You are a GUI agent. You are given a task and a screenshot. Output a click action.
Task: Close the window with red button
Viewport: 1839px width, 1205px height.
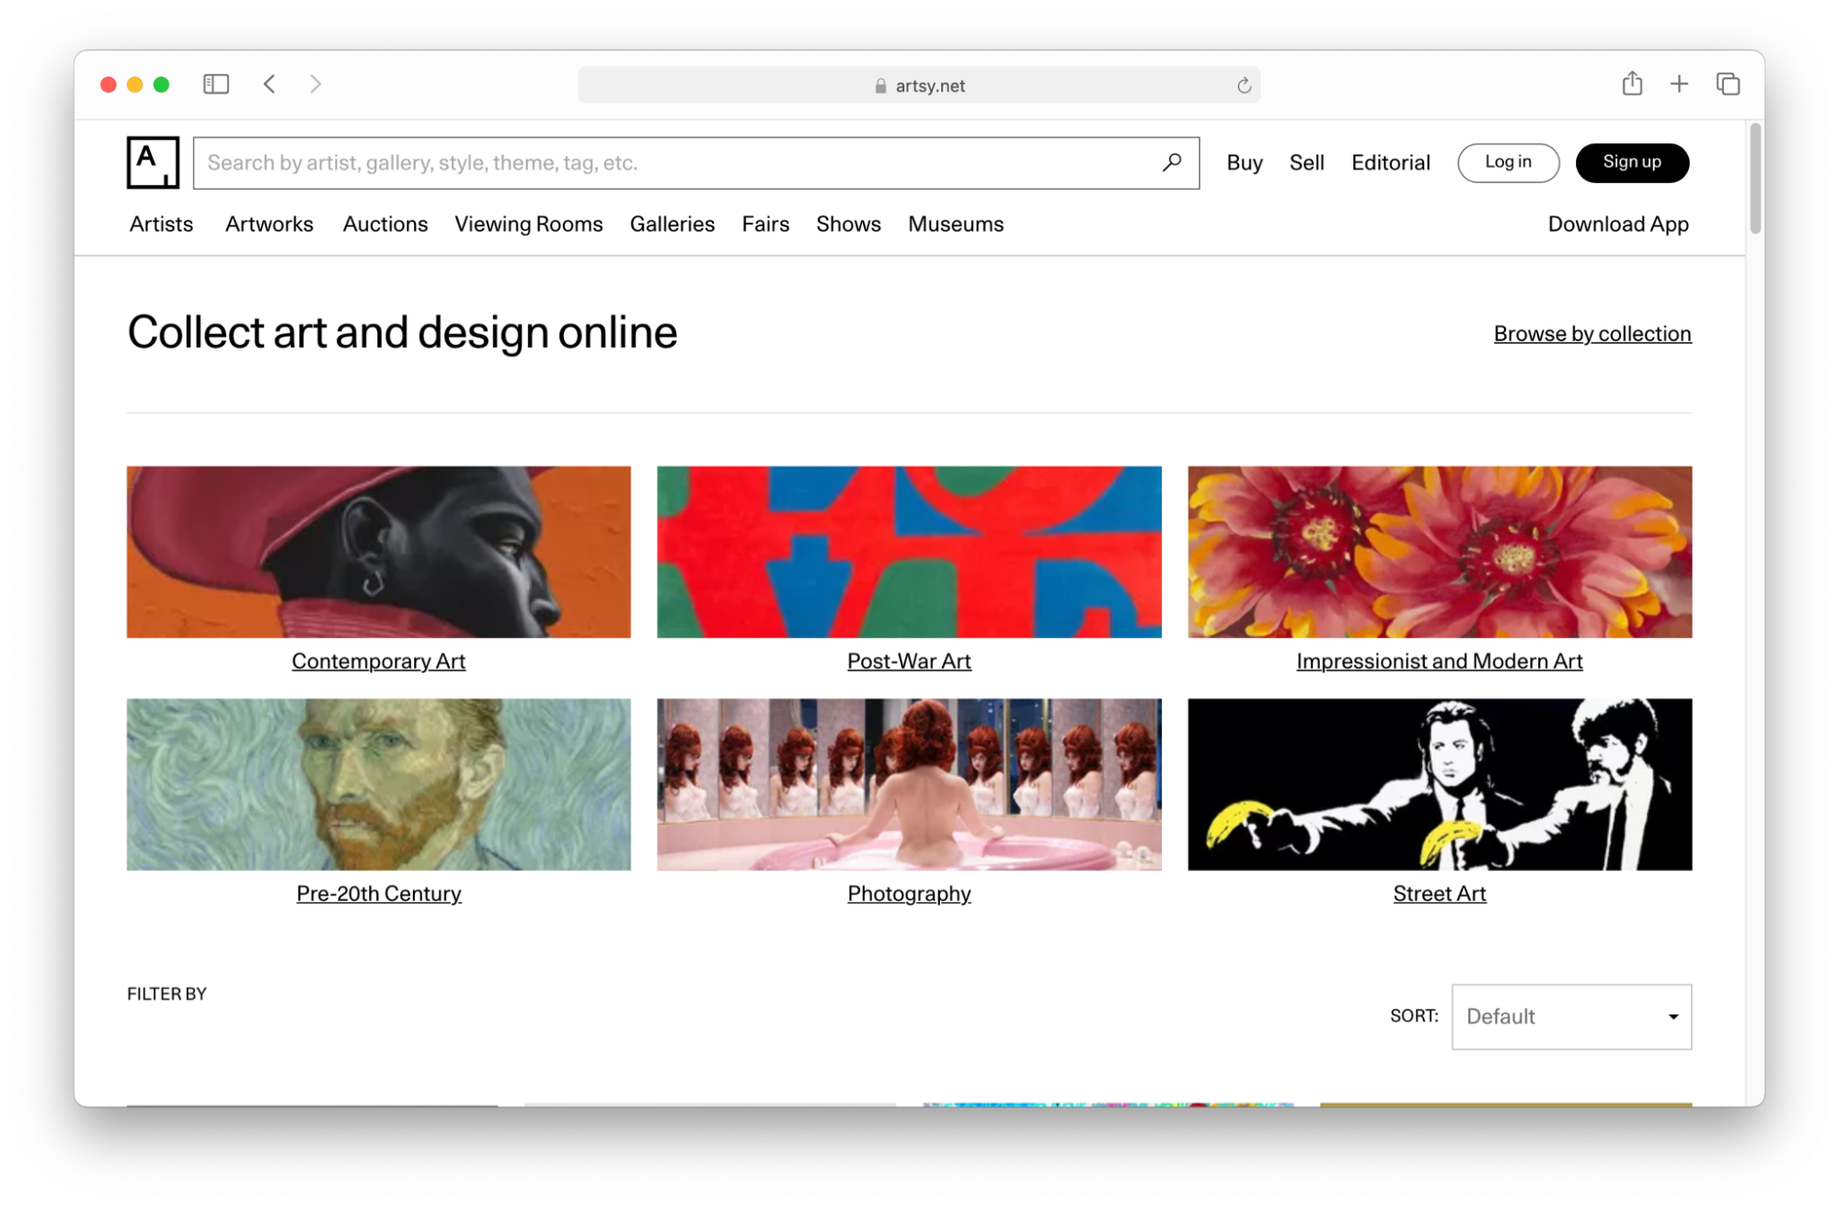109,85
